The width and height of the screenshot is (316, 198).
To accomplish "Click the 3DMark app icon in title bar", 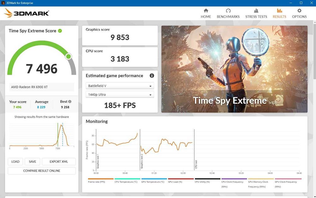I will point(3,3).
